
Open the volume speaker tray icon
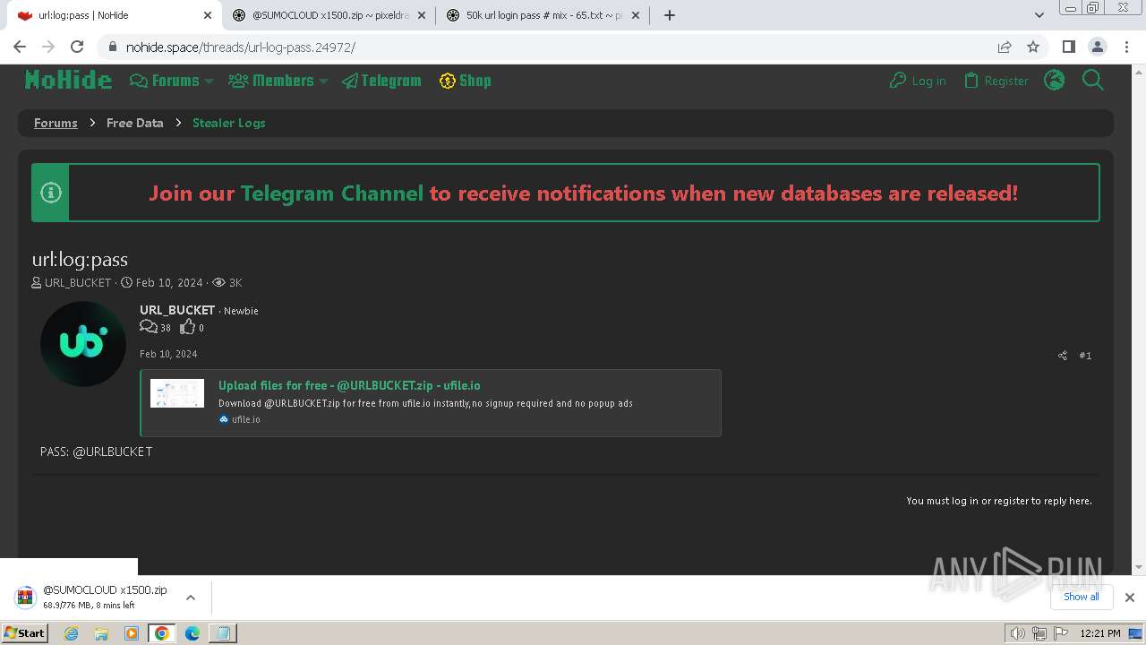[x=1017, y=633]
